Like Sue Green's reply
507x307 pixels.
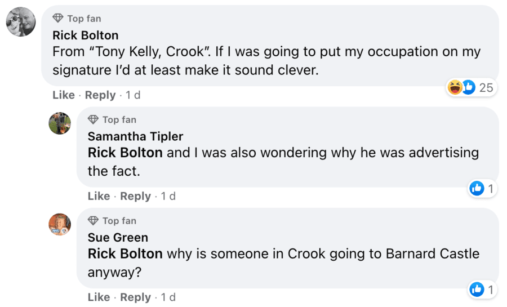tap(99, 297)
